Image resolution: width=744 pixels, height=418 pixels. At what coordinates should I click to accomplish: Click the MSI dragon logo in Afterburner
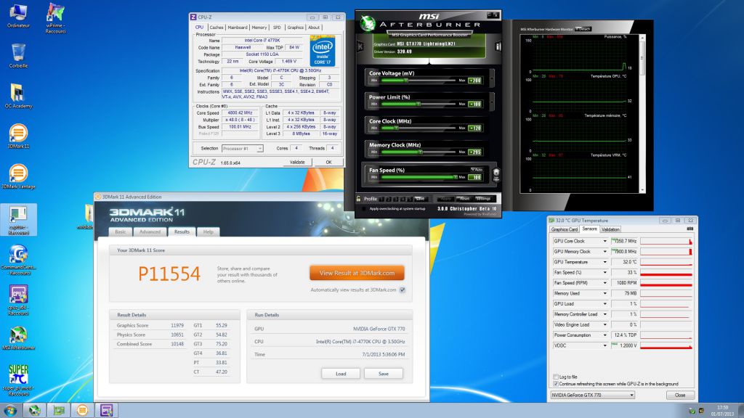click(x=367, y=23)
